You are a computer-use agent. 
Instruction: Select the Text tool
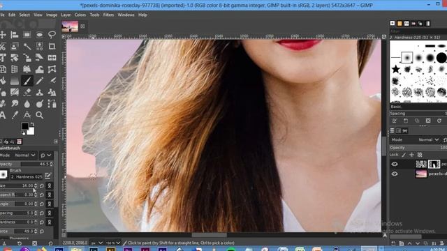click(x=3, y=115)
